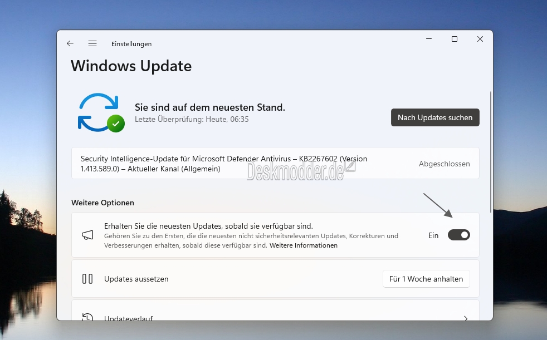Click the Weitere Optionen section heading
547x340 pixels.
click(102, 203)
